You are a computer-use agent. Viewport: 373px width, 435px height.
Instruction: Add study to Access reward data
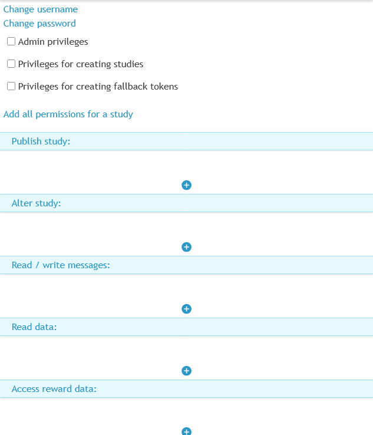186,431
